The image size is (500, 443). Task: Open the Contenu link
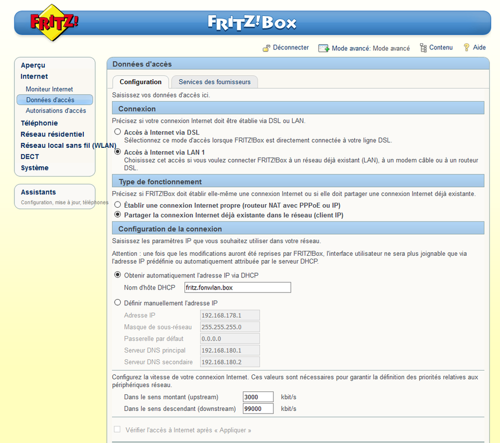(x=441, y=48)
